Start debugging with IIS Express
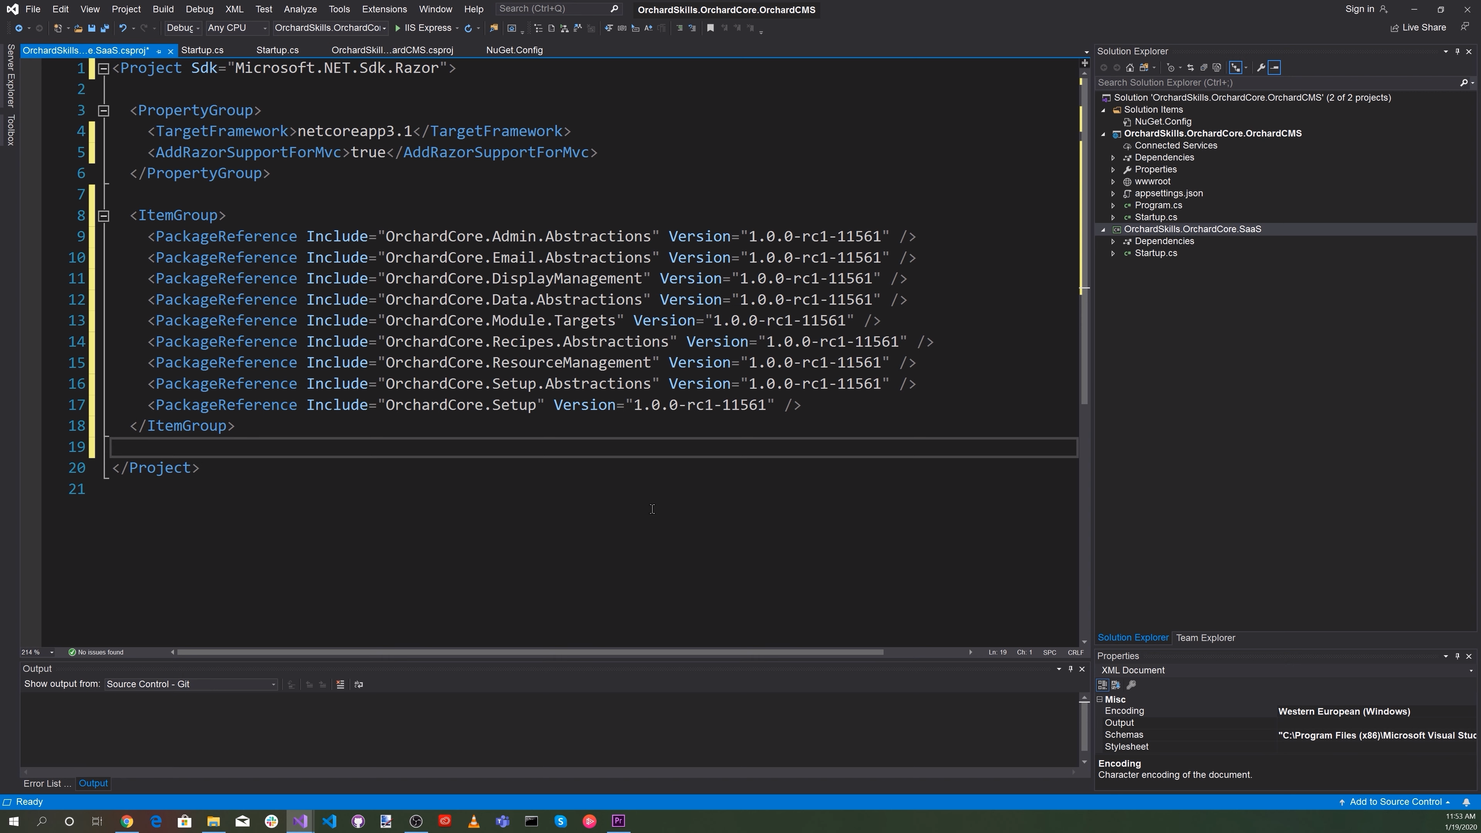This screenshot has width=1481, height=833. coord(423,28)
